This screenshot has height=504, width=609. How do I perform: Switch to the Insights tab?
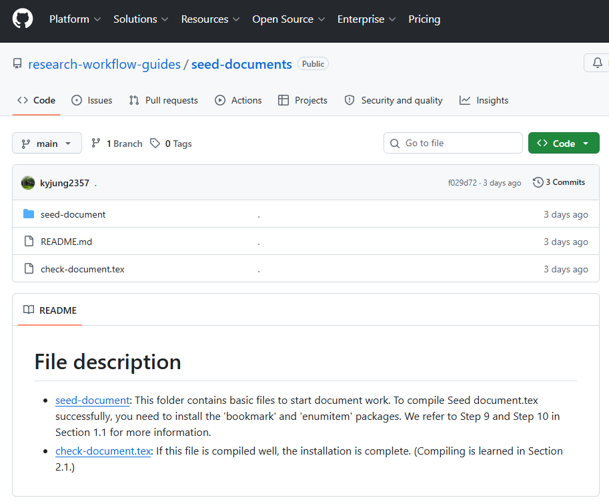click(x=484, y=100)
